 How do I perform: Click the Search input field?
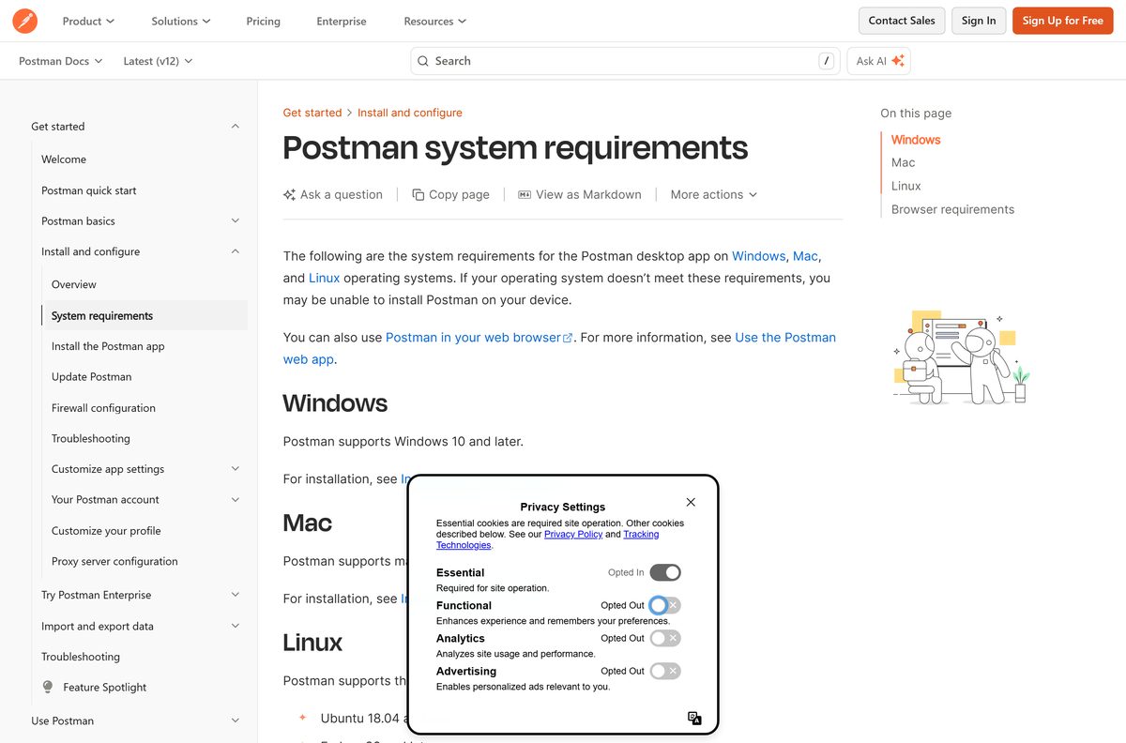pos(625,61)
